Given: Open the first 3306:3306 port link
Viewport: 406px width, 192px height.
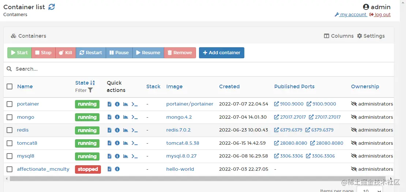Looking at the screenshot, I should [288, 156].
